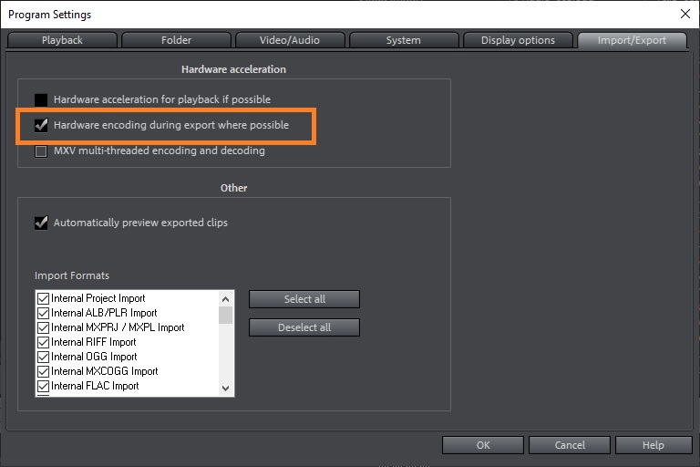Open the Folder tab
The width and height of the screenshot is (700, 467).
[176, 40]
